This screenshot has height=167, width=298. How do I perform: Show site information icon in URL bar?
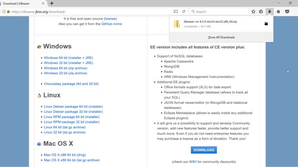[4, 12]
